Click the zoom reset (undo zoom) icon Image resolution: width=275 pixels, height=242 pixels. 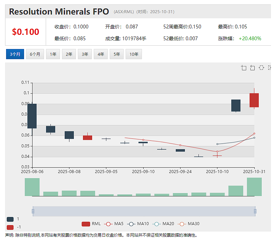pyautogui.click(x=252, y=68)
